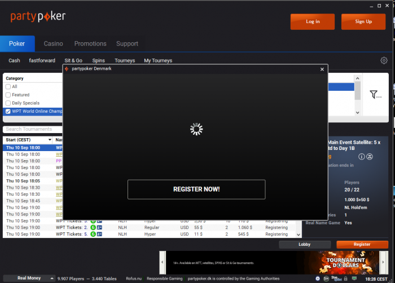Click the StopSpillet status bar icon
395x283 pixels.
(336, 278)
